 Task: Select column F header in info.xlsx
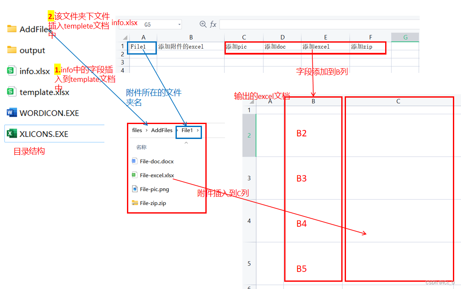pyautogui.click(x=370, y=38)
